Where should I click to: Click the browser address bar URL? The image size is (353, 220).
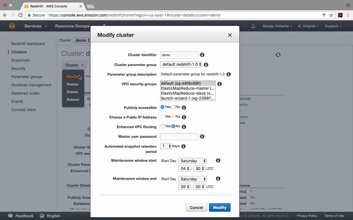click(135, 15)
